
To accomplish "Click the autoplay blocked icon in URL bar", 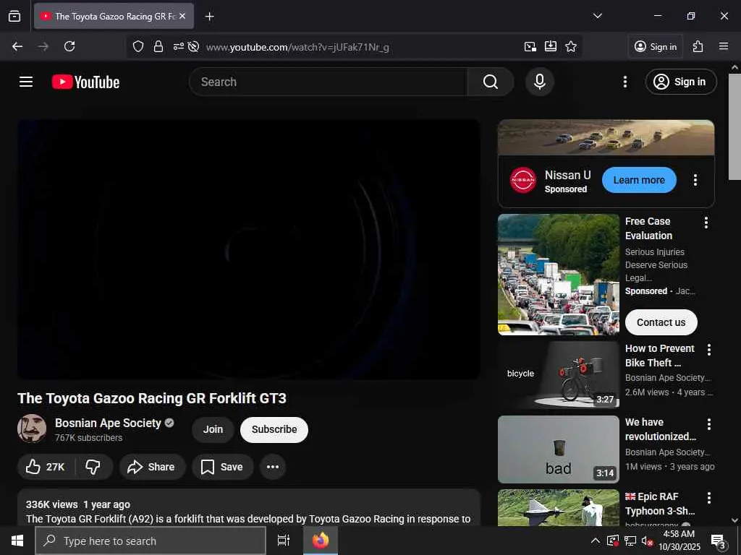I will (192, 46).
